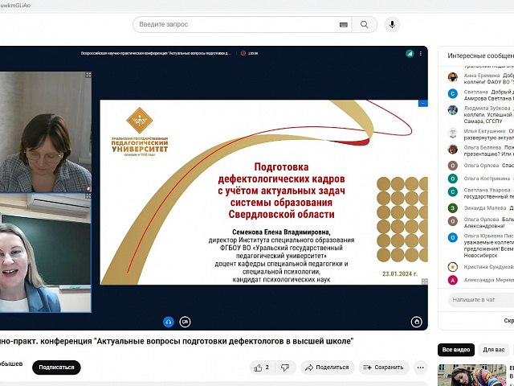Screen dimensions: 514x386
Task: Click the teal signal strength icon
Action: (410, 54)
